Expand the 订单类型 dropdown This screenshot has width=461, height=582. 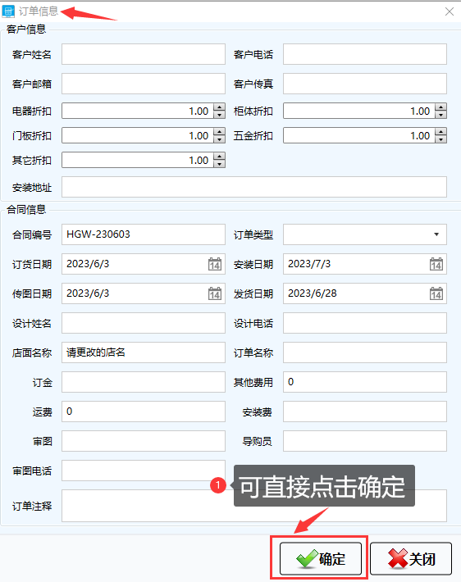point(436,234)
